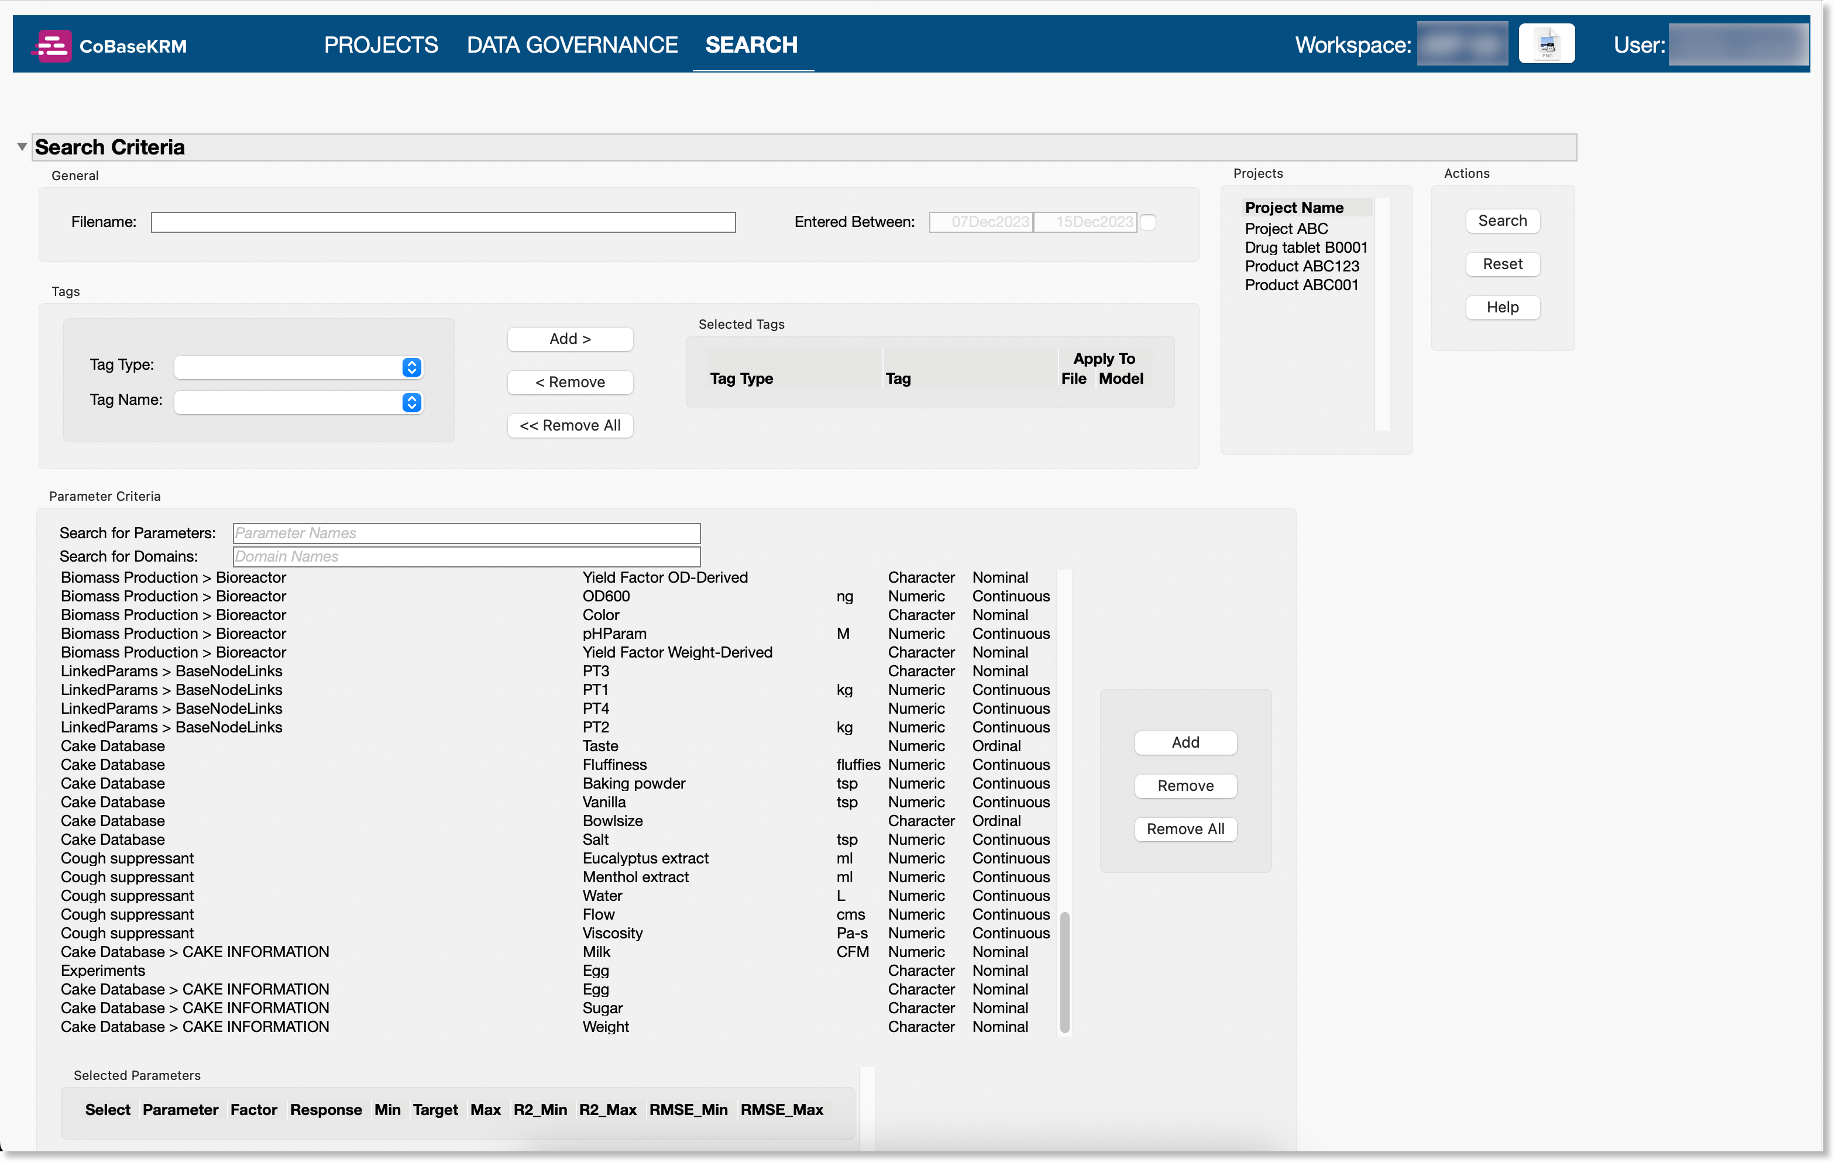This screenshot has height=1163, width=1835.
Task: Select the PT4 parameter row
Action: click(555, 708)
